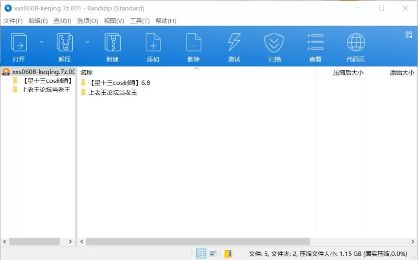Close the Bandizip window

click(x=405, y=8)
